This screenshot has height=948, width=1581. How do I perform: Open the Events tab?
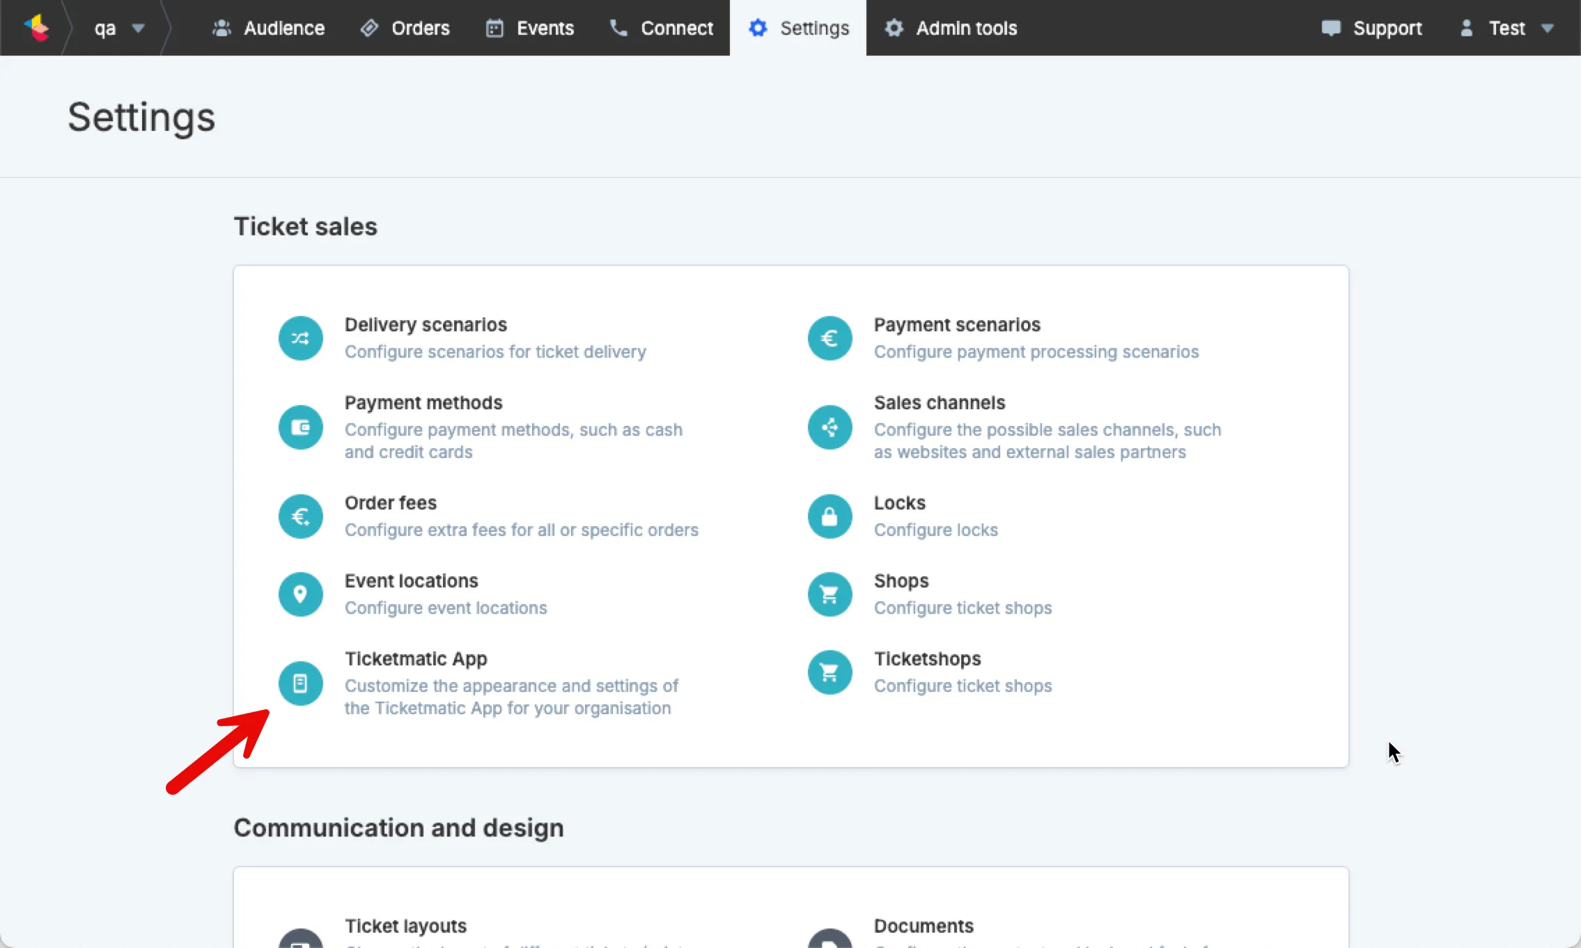click(530, 28)
